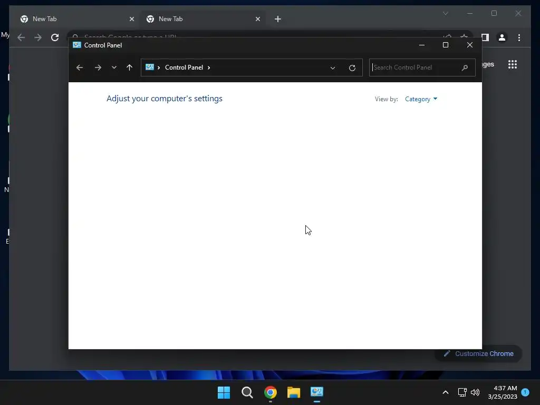This screenshot has height=405, width=540.
Task: Close the second Chrome New Tab
Action: coord(257,19)
